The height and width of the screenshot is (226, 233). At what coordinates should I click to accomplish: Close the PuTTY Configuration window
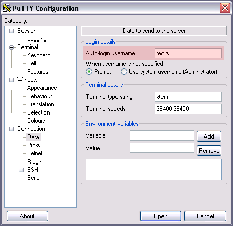click(x=225, y=8)
